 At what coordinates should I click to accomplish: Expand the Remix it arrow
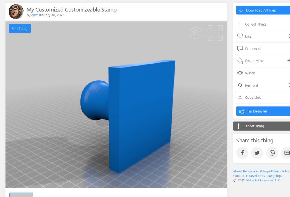pos(288,85)
